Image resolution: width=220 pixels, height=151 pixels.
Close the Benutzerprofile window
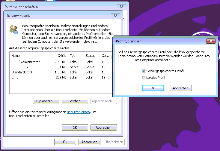115,16
